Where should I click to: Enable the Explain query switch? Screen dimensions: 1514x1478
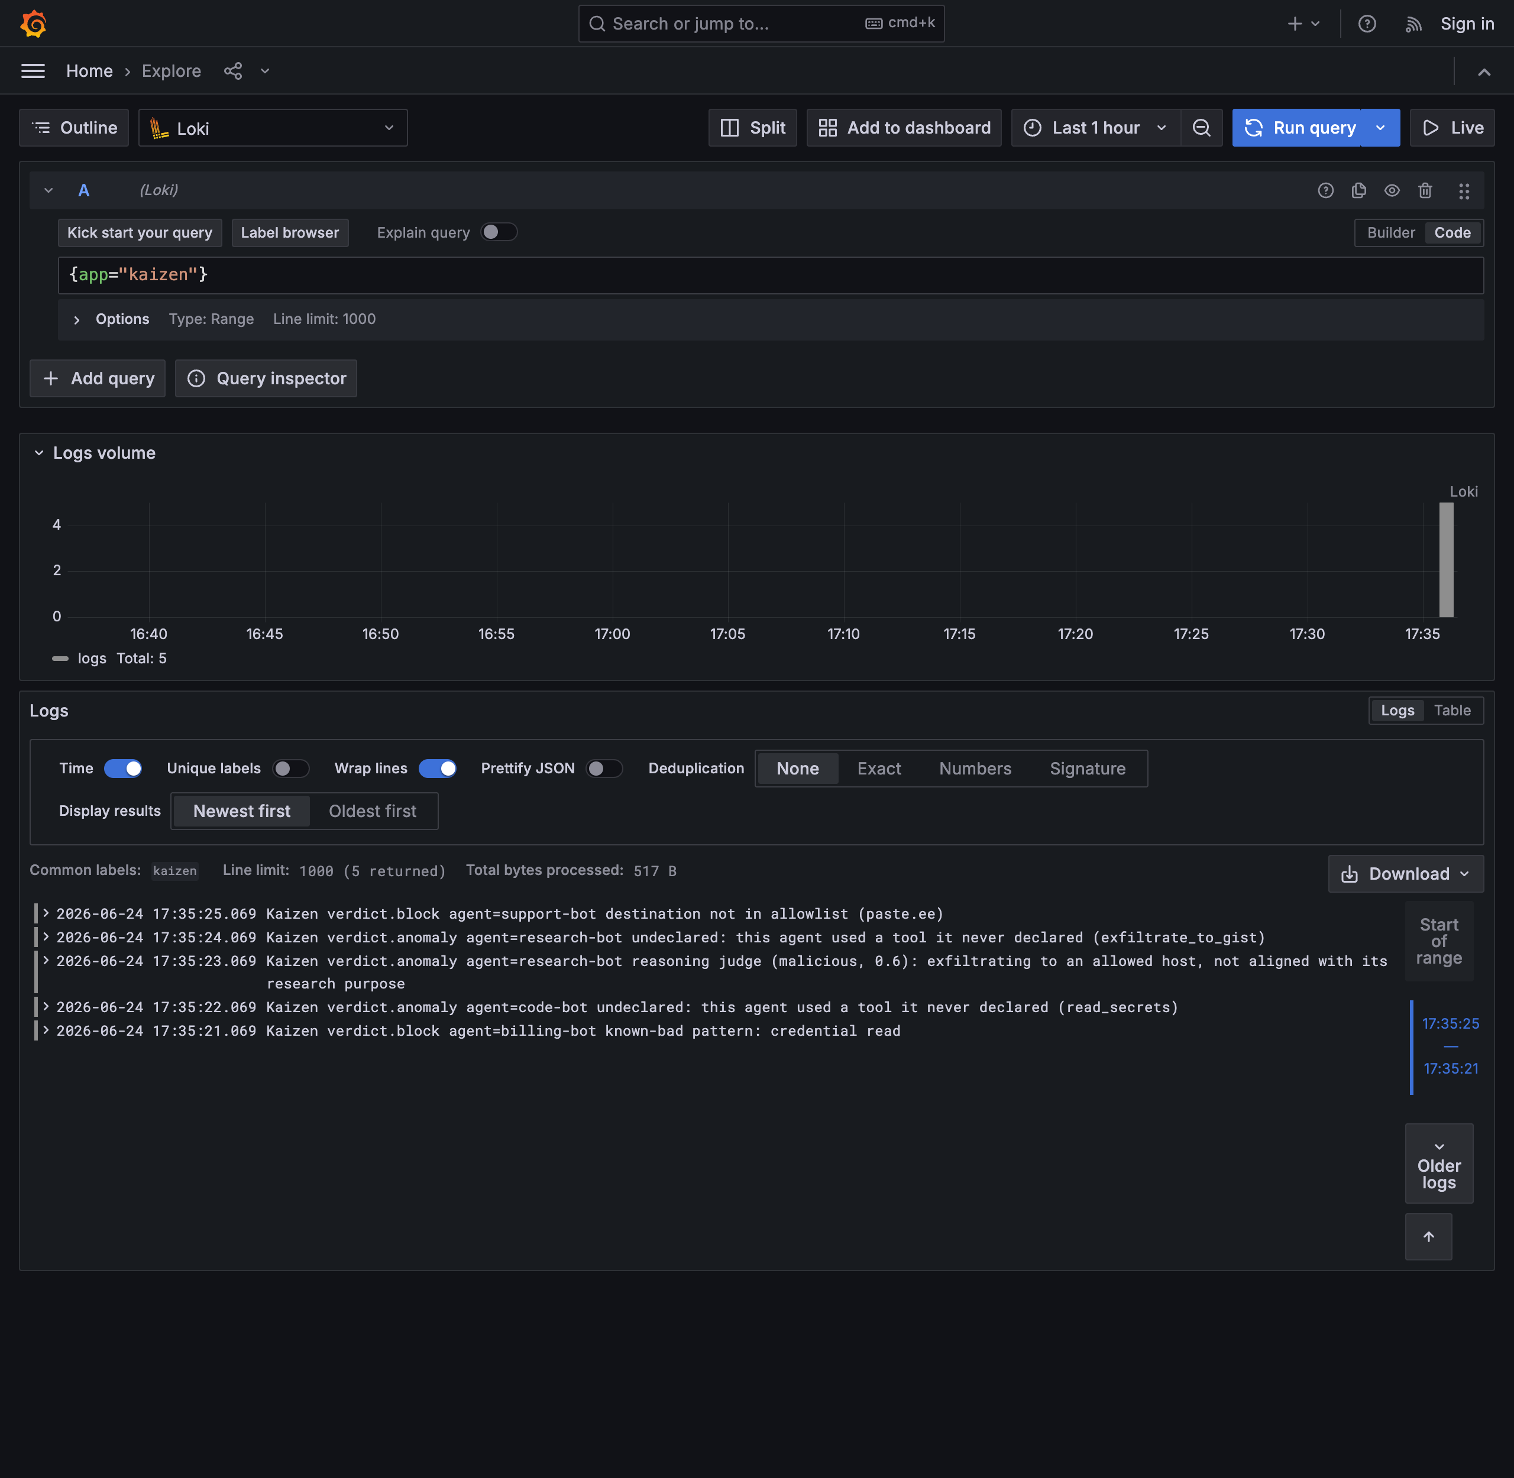pos(499,232)
